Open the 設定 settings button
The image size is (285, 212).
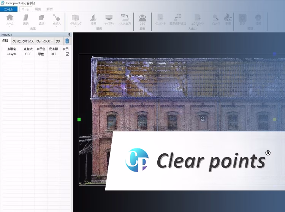point(242,19)
